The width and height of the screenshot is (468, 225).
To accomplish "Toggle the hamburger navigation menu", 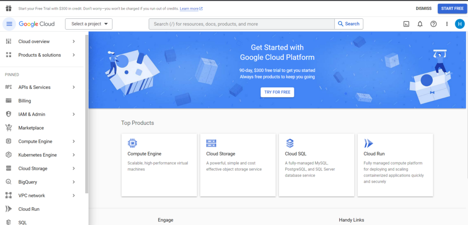I will coord(9,24).
